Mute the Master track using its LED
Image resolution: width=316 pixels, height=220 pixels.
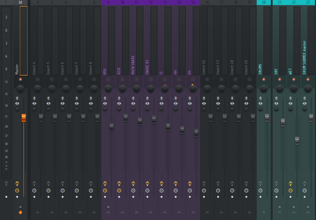20,79
